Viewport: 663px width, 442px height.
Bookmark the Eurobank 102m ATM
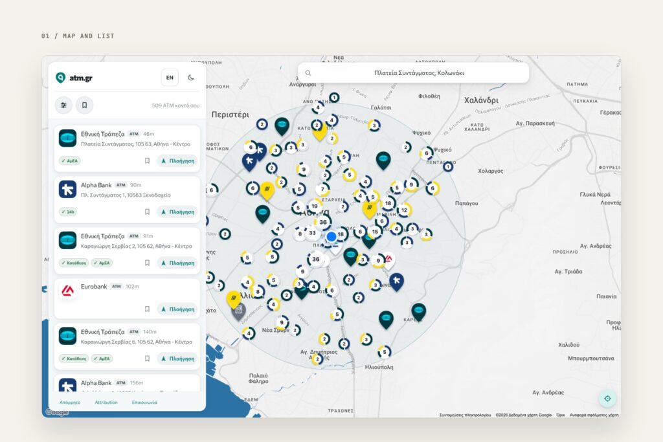(x=147, y=309)
